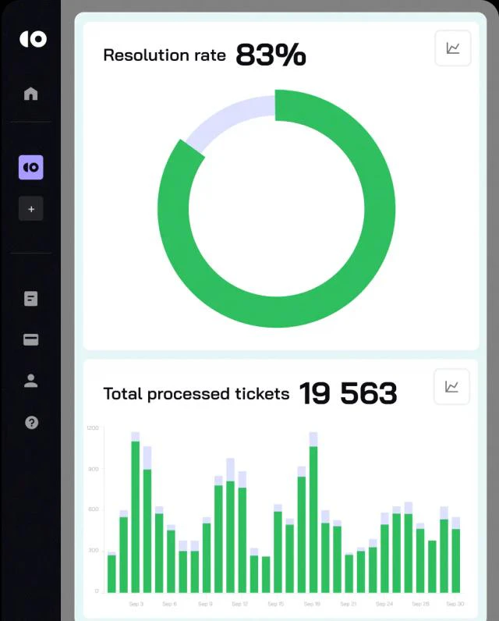The width and height of the screenshot is (499, 621).
Task: Add a new workspace with the plus button
Action: tap(31, 209)
